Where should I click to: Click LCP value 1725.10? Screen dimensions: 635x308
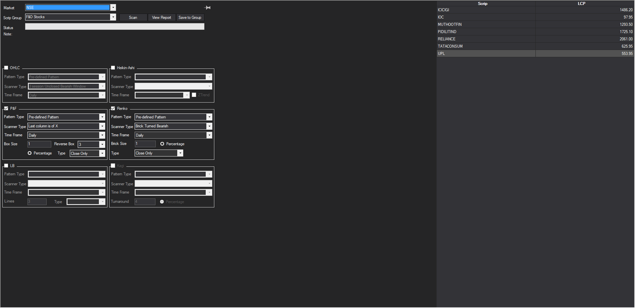[x=626, y=32]
